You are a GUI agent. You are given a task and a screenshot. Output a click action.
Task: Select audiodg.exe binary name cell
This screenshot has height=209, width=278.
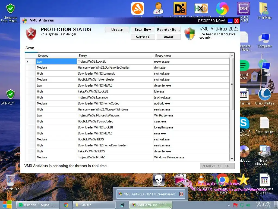[x=191, y=103]
